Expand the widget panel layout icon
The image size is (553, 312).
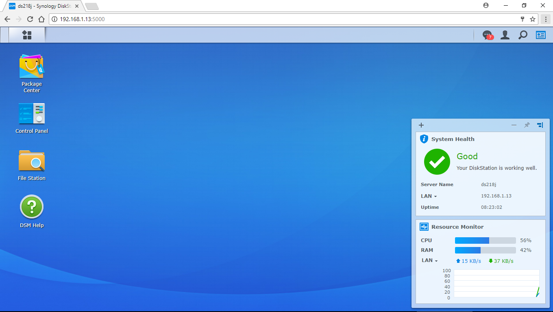point(540,125)
